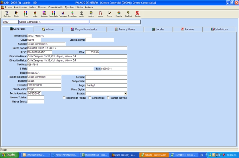Viewport: 239px width, 158px height.
Task: Switch to the Estadísticas tab
Action: (219, 29)
